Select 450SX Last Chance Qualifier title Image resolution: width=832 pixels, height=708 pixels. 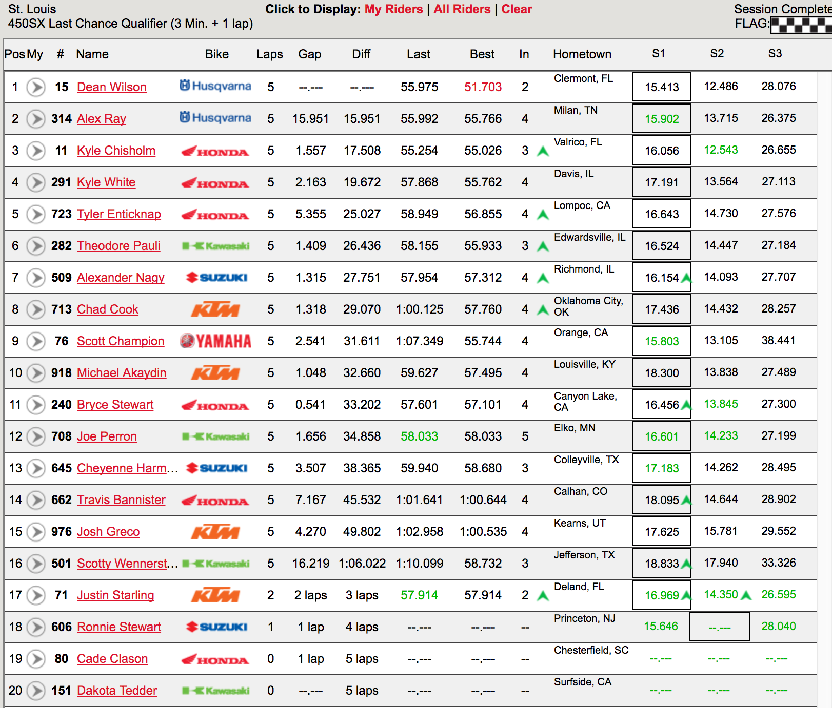pos(130,24)
